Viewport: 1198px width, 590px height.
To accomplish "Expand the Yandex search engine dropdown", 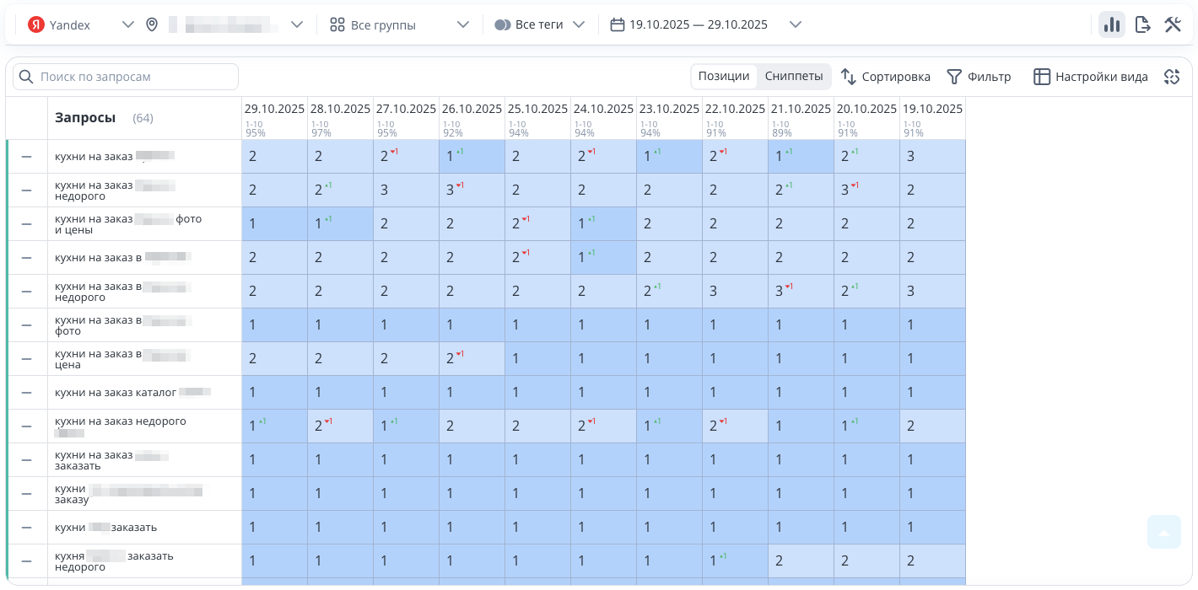I will 127,24.
